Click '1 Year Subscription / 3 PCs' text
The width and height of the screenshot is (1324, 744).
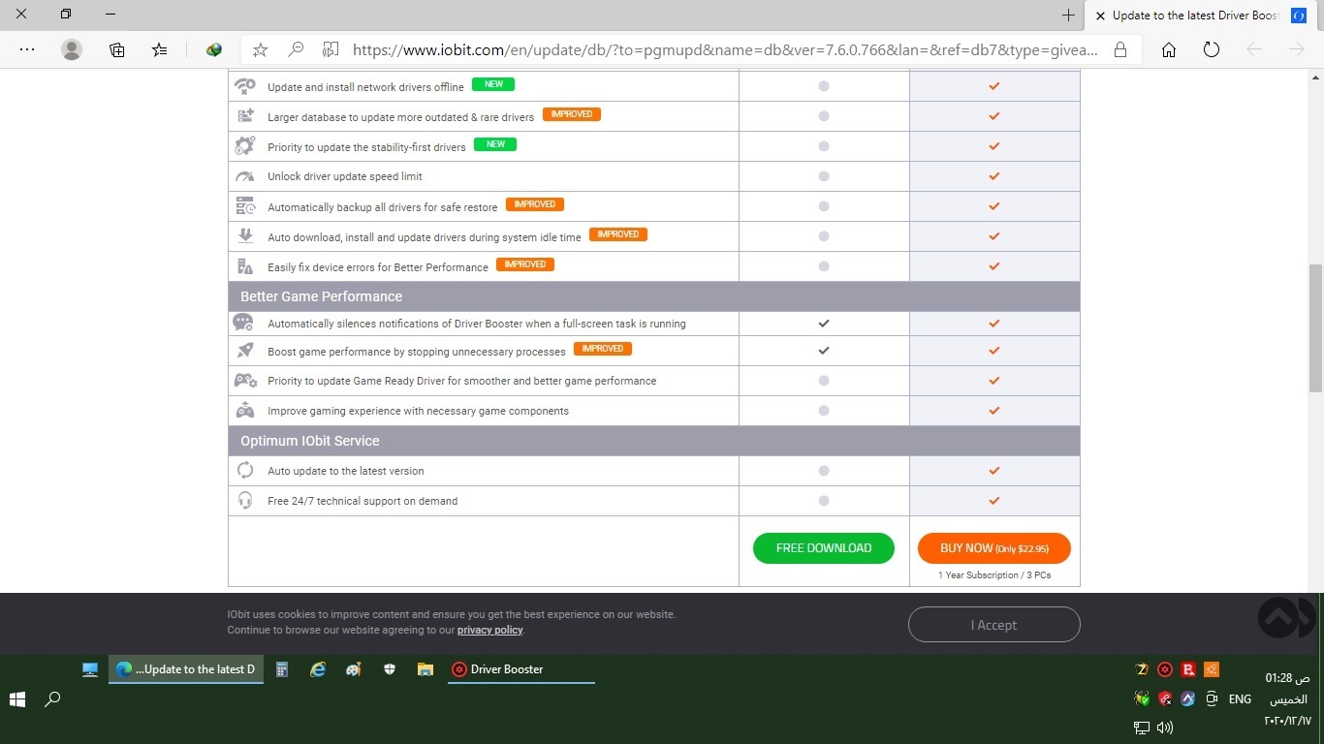pyautogui.click(x=994, y=575)
